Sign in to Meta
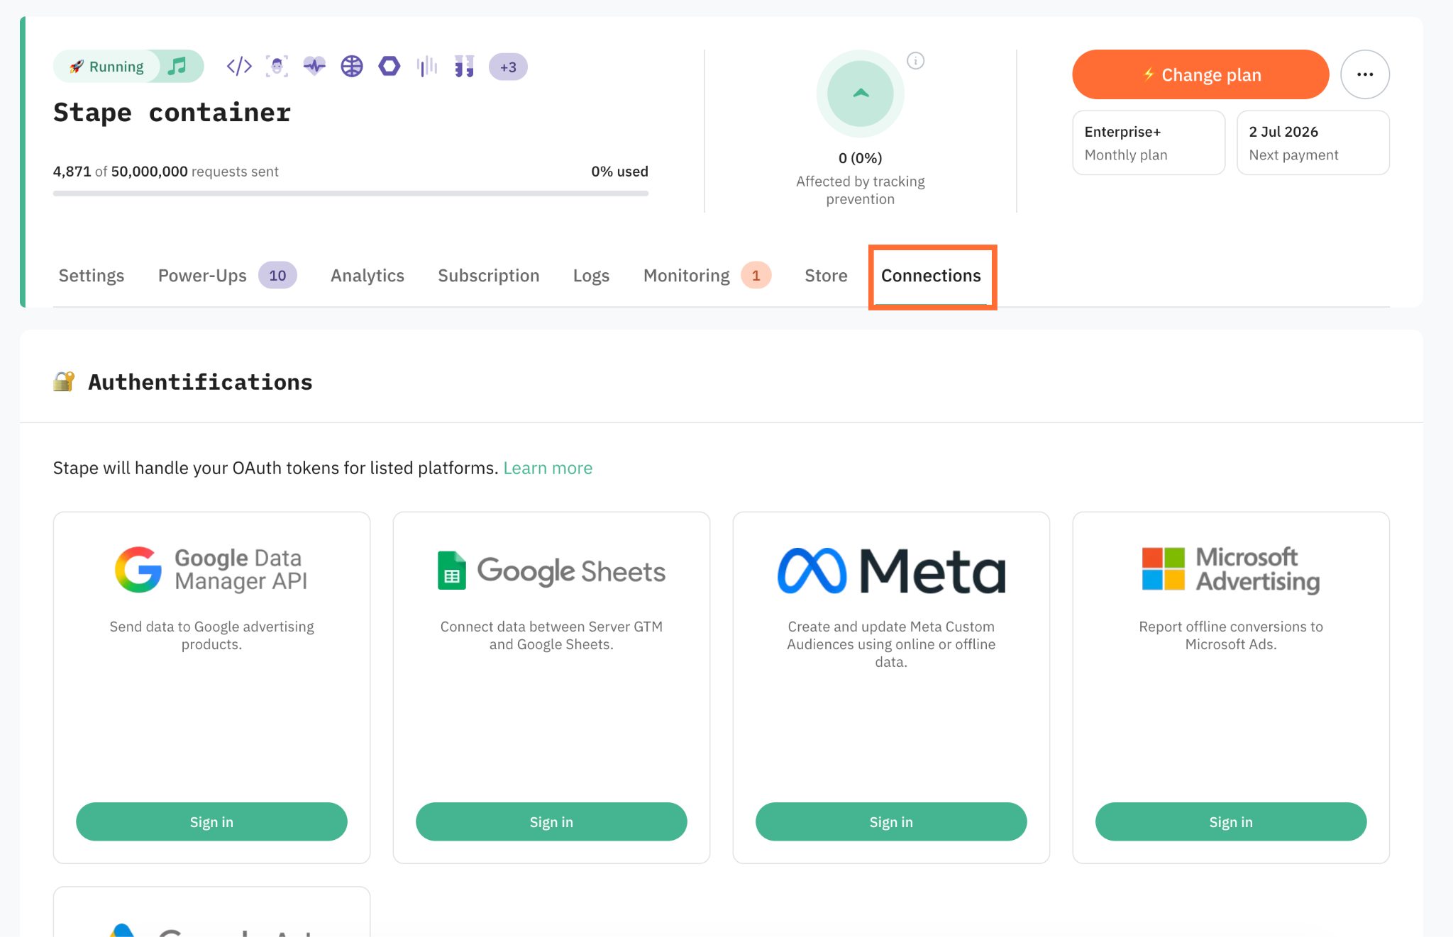Screen dimensions: 1453x937 [x=891, y=822]
